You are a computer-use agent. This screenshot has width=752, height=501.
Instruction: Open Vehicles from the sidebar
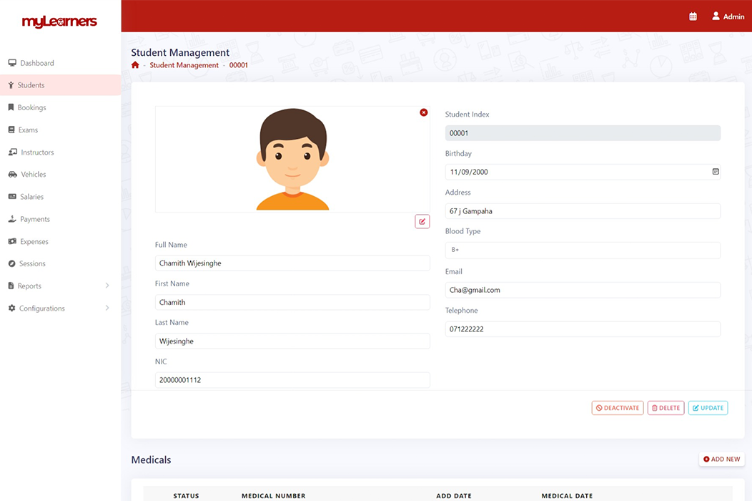33,175
